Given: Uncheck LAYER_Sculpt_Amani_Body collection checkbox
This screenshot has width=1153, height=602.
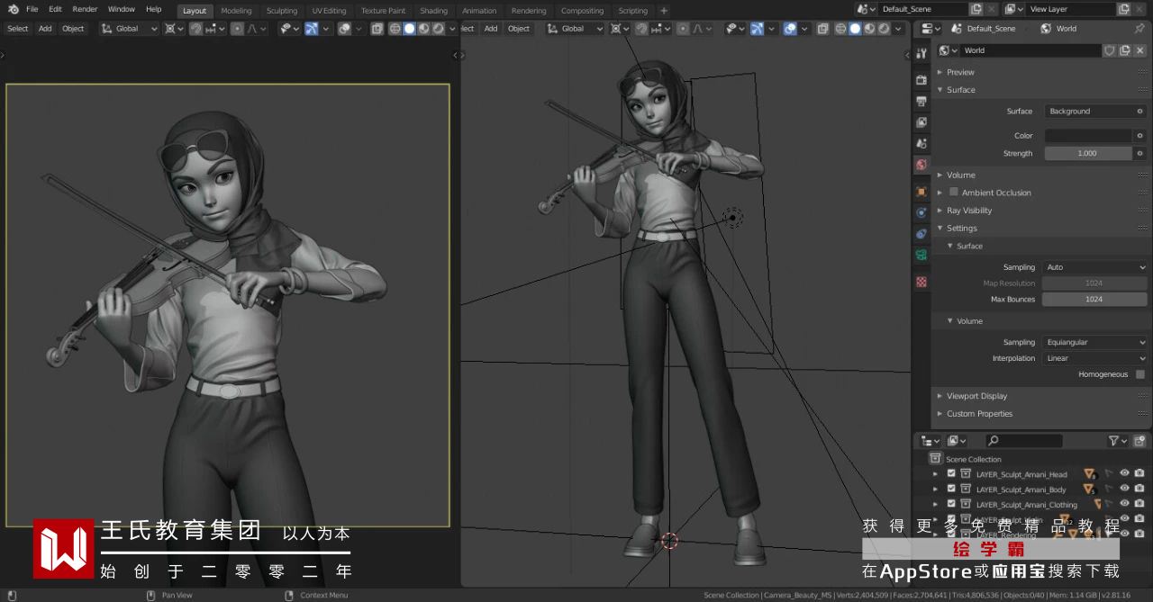Looking at the screenshot, I should (x=950, y=490).
